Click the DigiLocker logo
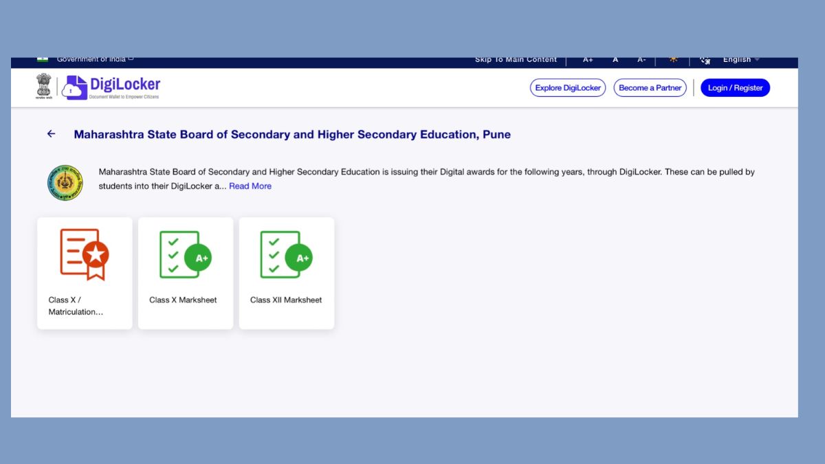The height and width of the screenshot is (464, 825). point(111,87)
